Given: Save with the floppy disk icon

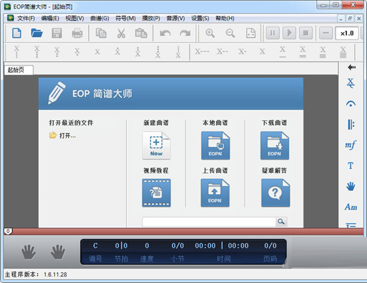Looking at the screenshot, I should [57, 33].
